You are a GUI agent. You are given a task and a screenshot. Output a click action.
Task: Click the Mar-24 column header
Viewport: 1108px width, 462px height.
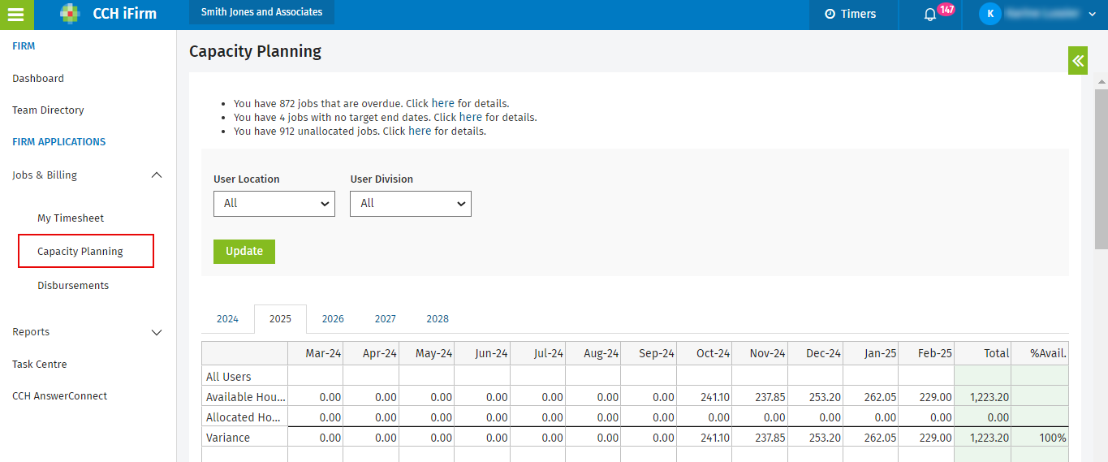pyautogui.click(x=316, y=353)
